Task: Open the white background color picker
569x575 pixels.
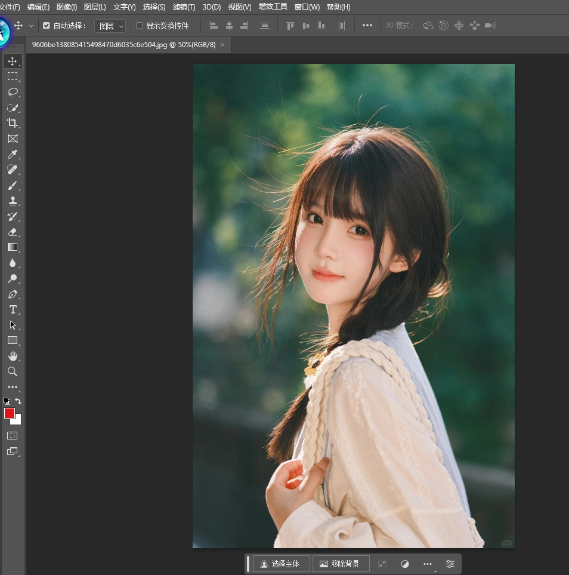Action: click(x=17, y=421)
